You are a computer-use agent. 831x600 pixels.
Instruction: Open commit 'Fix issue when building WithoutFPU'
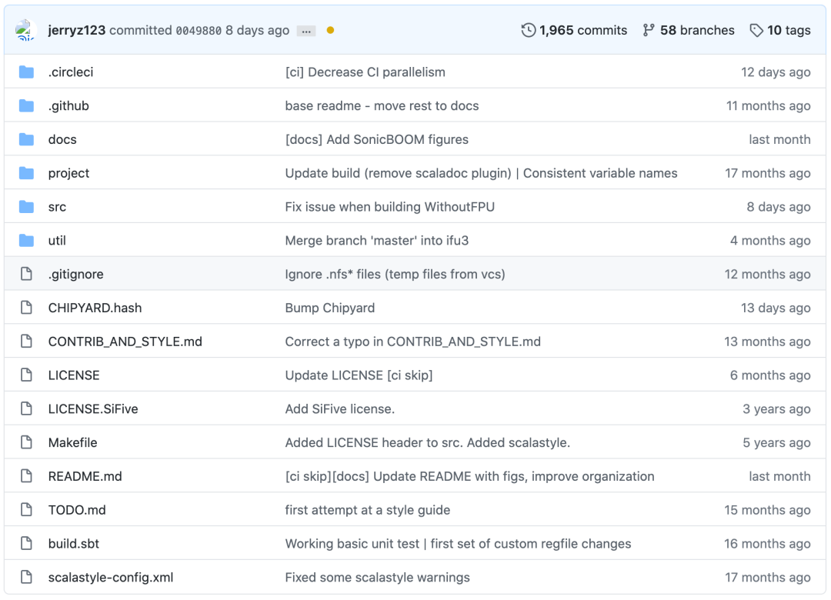[390, 207]
